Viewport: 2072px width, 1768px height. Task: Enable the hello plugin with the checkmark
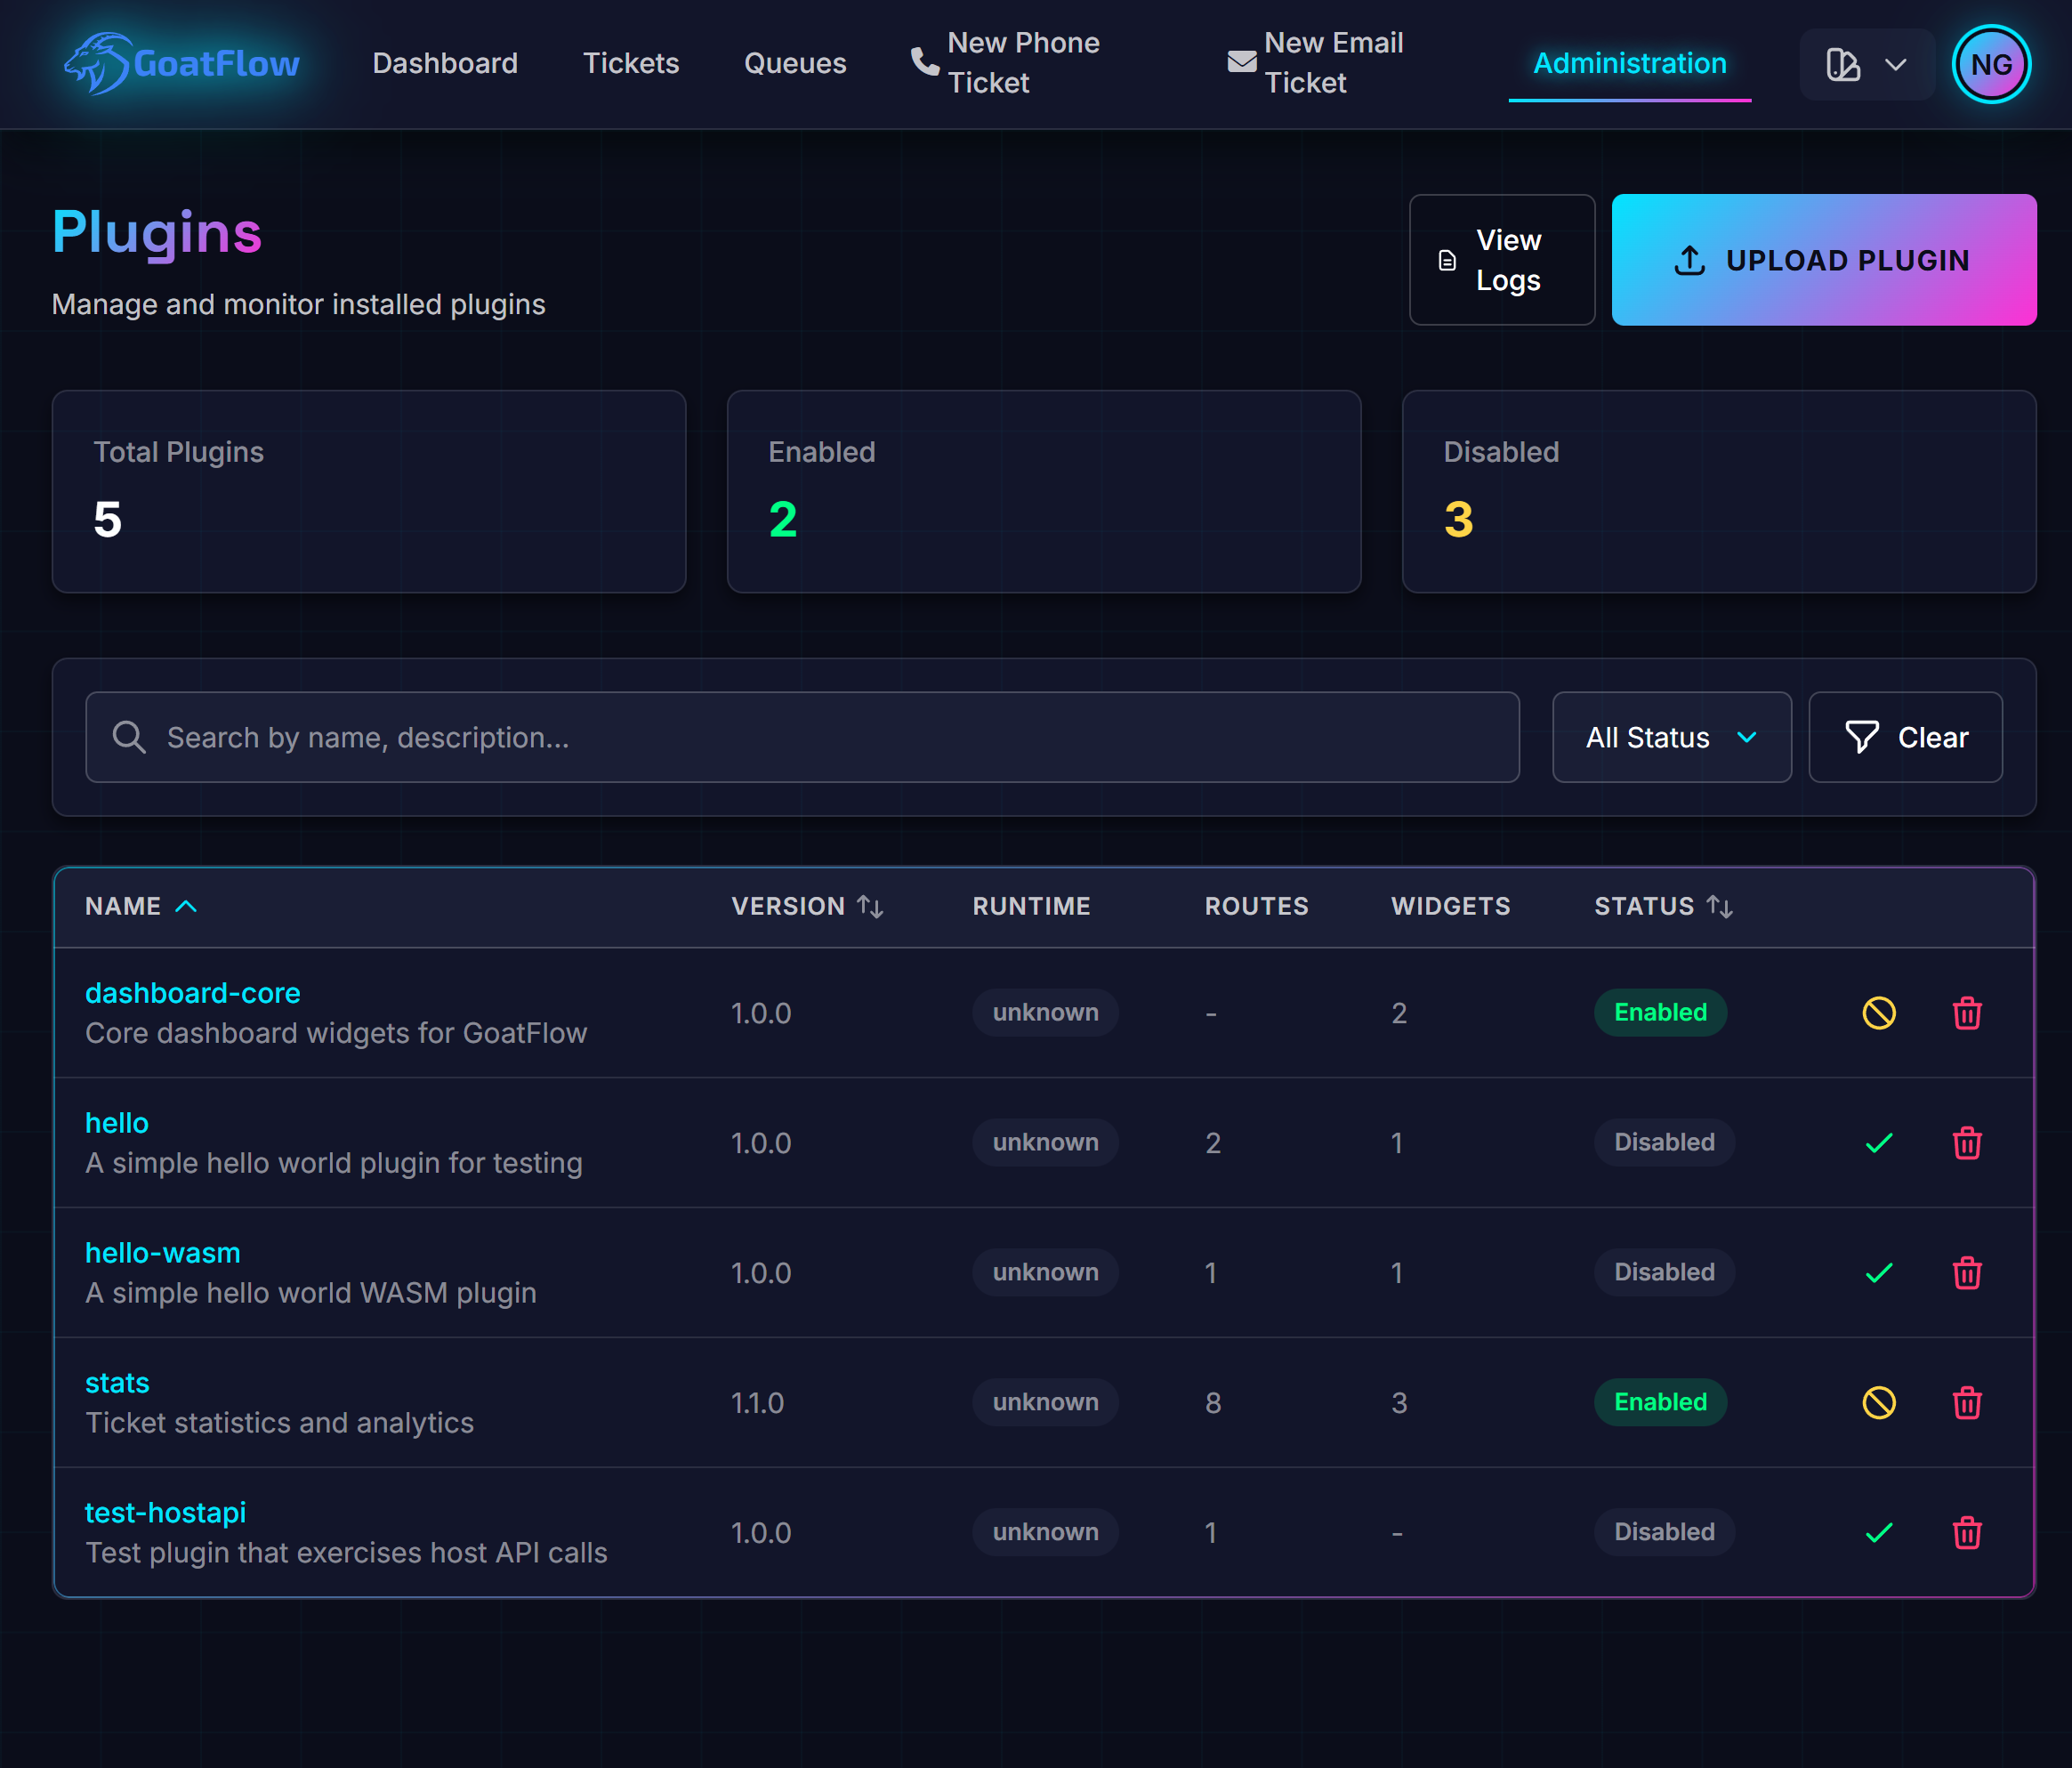pos(1878,1142)
